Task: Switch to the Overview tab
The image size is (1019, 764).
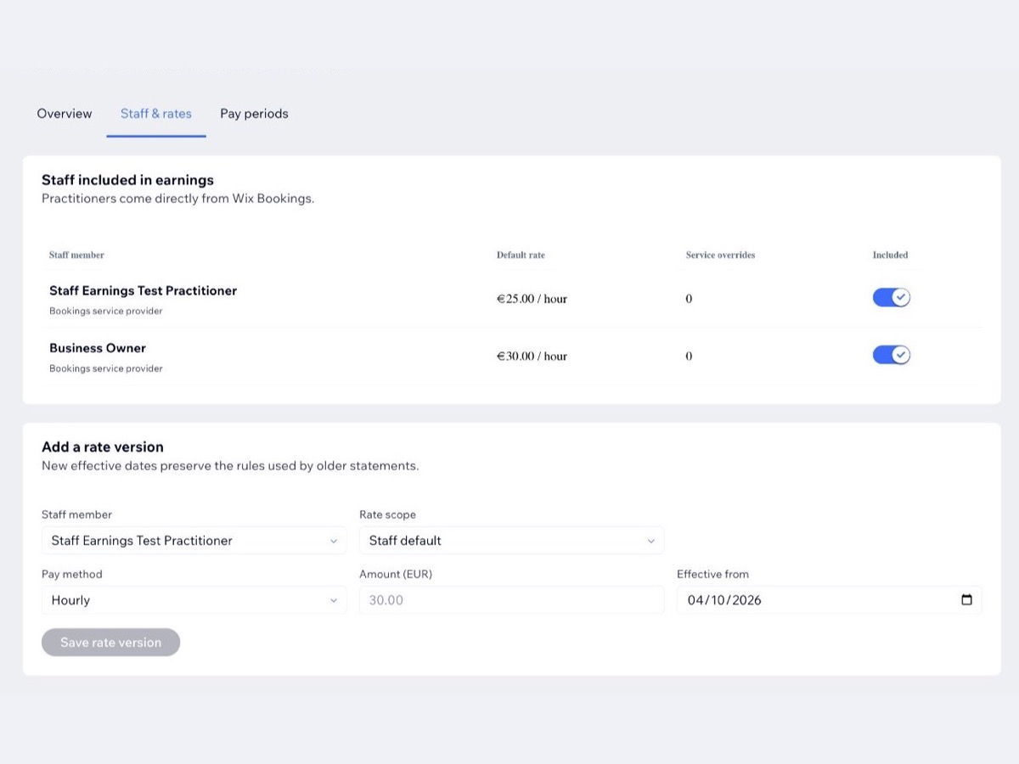Action: pyautogui.click(x=65, y=114)
